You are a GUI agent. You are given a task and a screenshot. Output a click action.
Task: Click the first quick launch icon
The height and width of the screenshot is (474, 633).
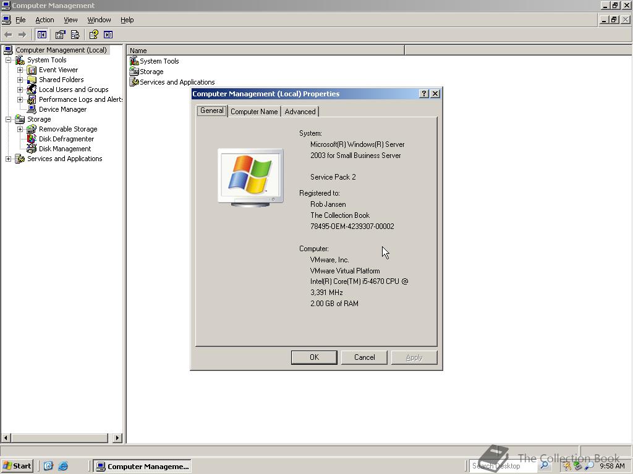point(48,467)
